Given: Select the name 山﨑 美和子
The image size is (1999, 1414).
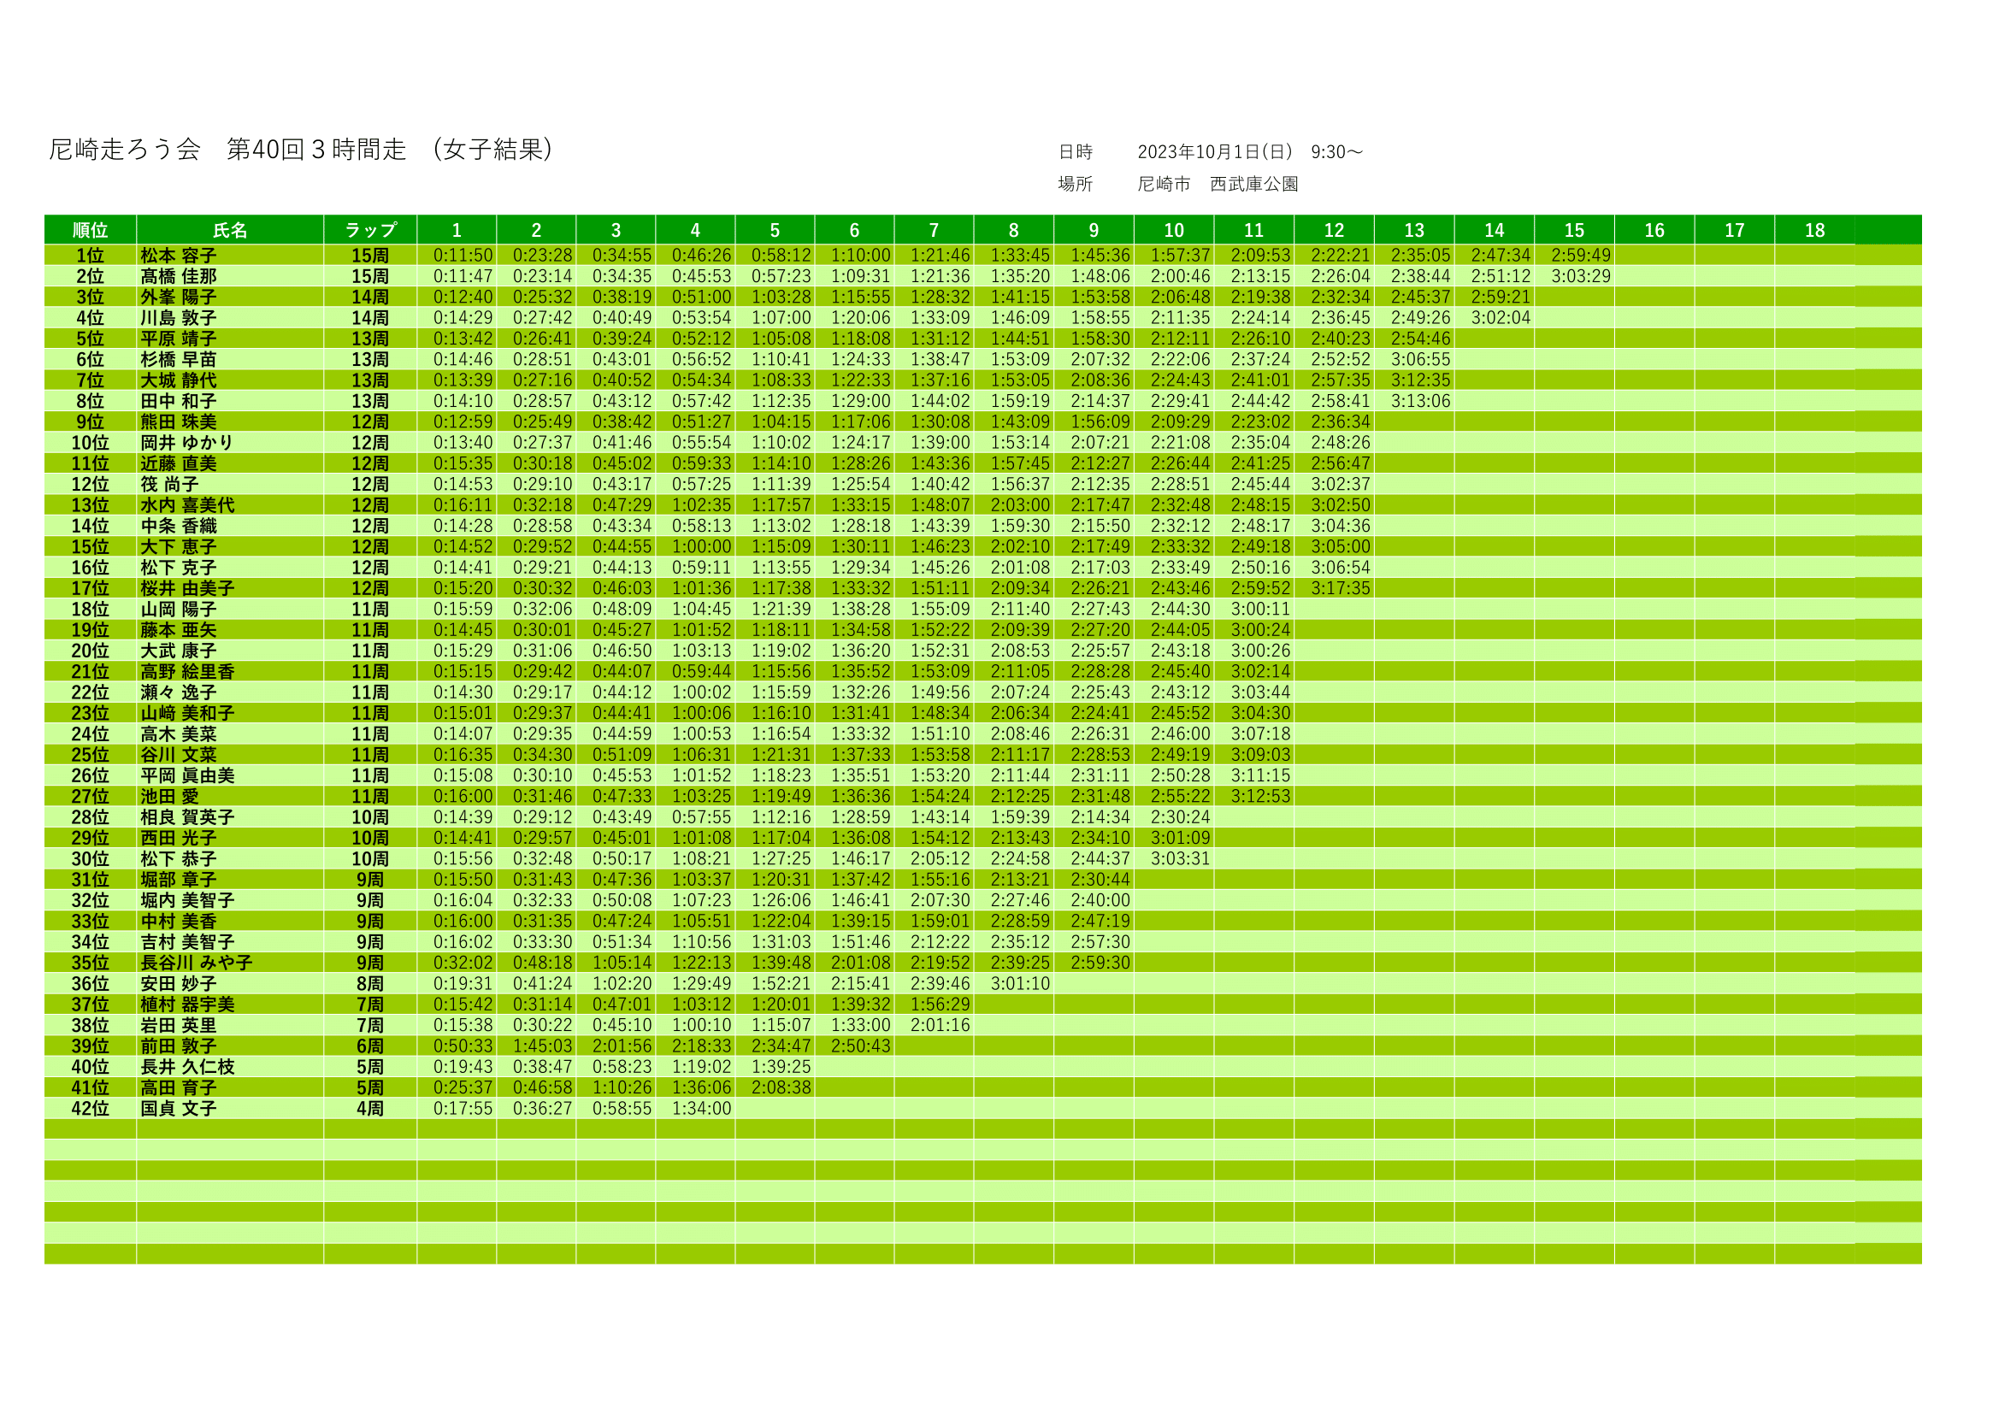Looking at the screenshot, I should [187, 713].
